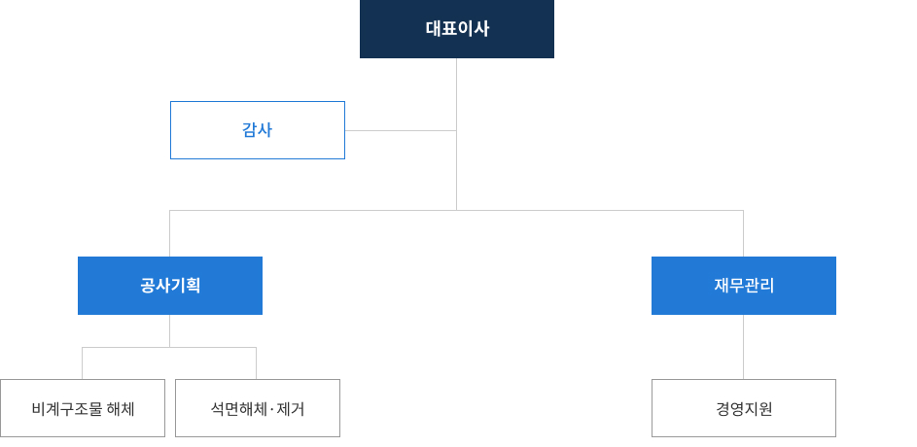Click the vertical connector just above 재무관리
917x447 pixels.
point(743,234)
